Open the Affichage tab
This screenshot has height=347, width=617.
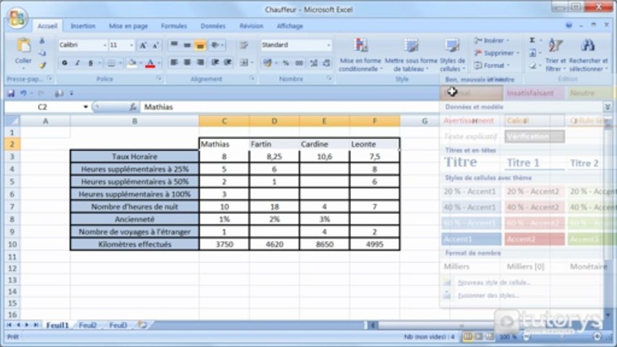(290, 26)
